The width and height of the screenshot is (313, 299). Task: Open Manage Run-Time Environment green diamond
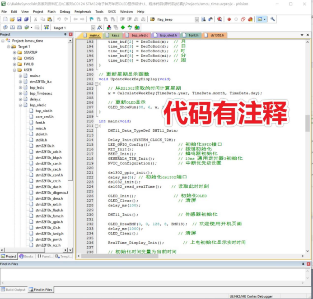pos(123,28)
